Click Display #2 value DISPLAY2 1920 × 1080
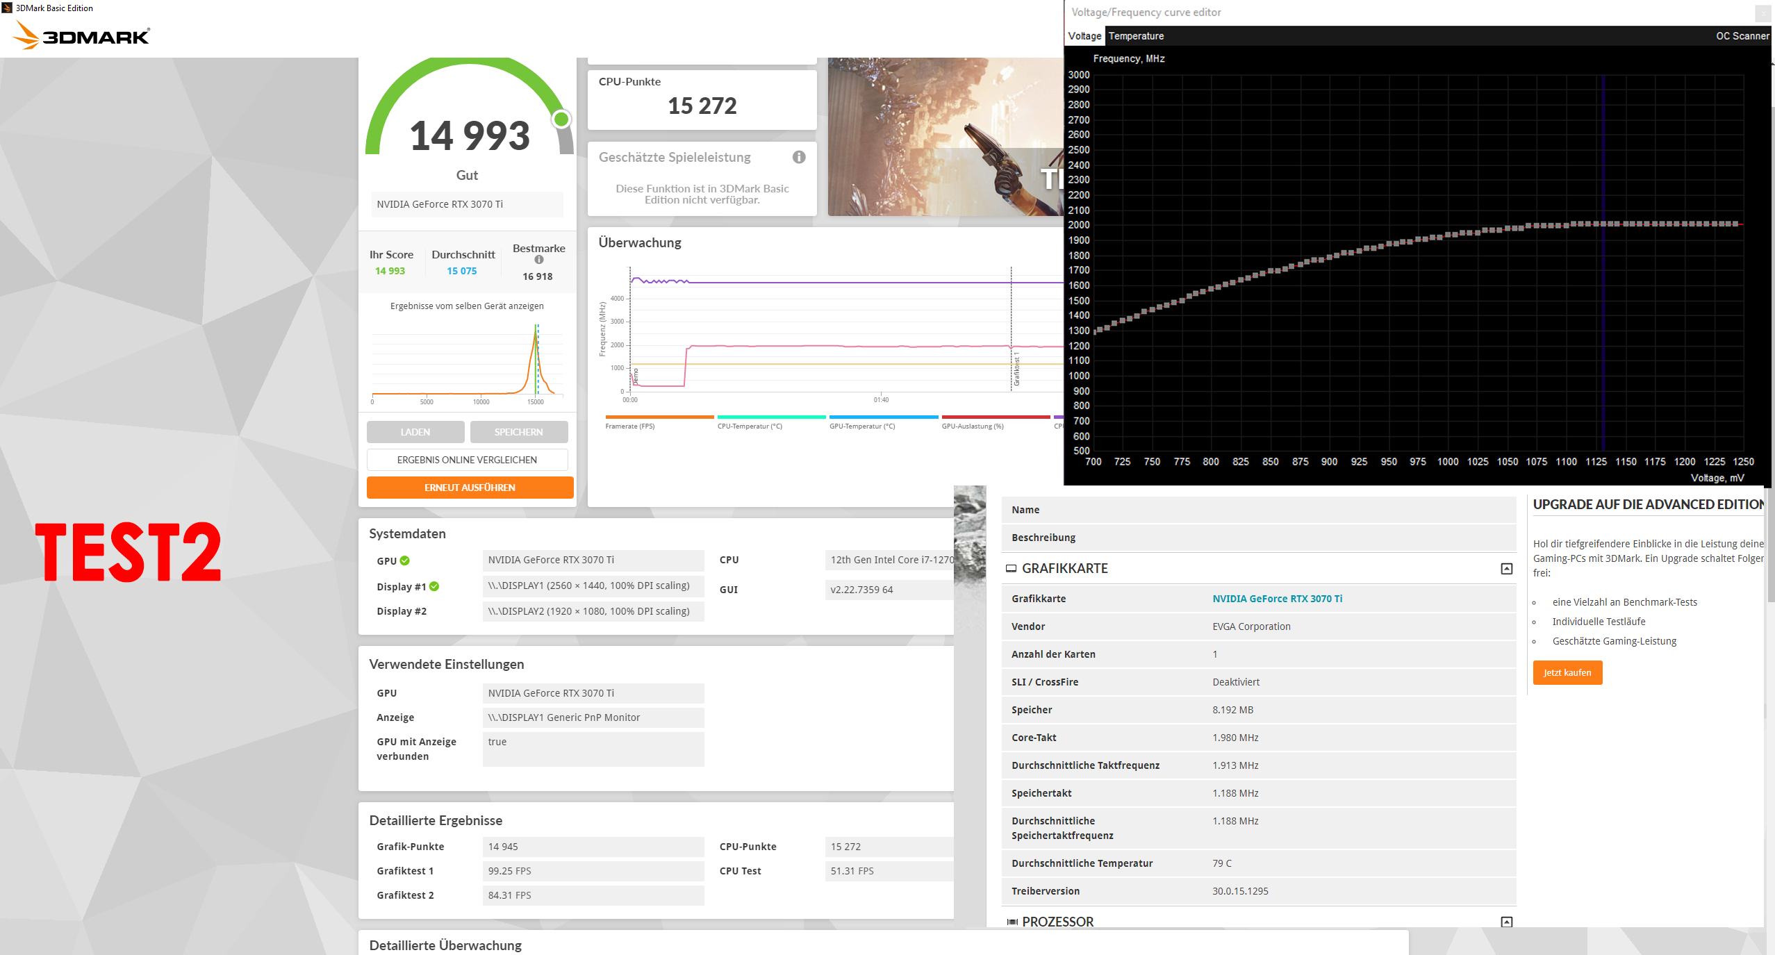 tap(593, 611)
